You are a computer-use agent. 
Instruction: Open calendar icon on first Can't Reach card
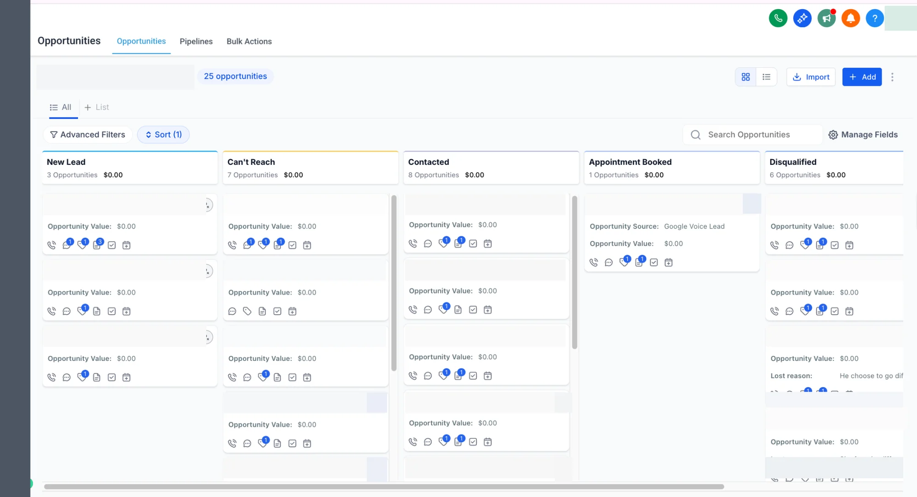click(x=307, y=245)
